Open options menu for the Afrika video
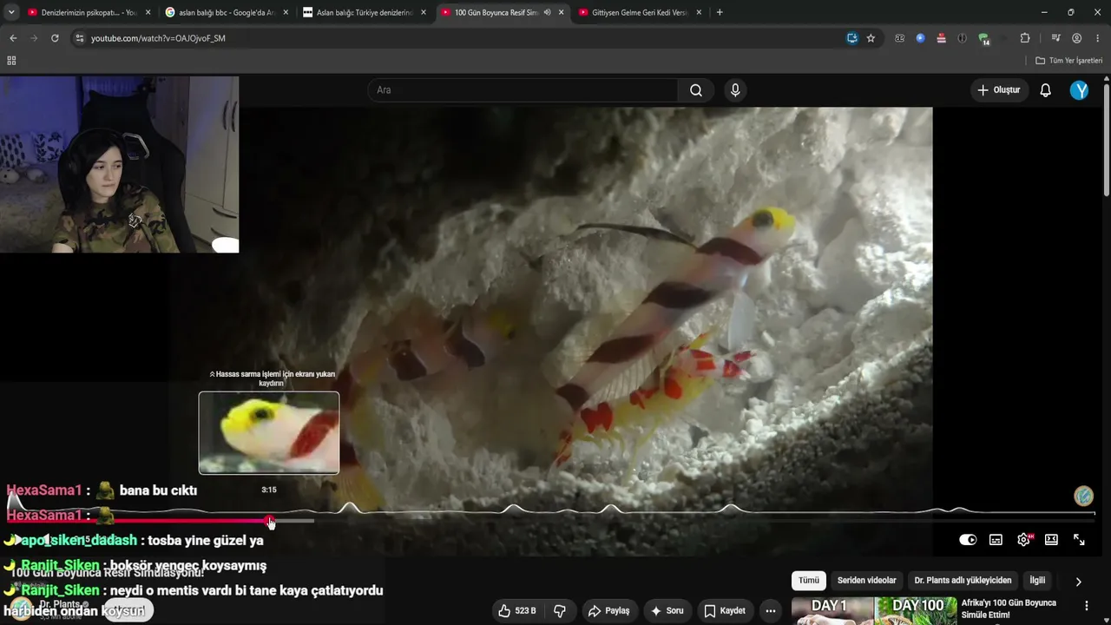The image size is (1111, 625). click(x=1086, y=606)
